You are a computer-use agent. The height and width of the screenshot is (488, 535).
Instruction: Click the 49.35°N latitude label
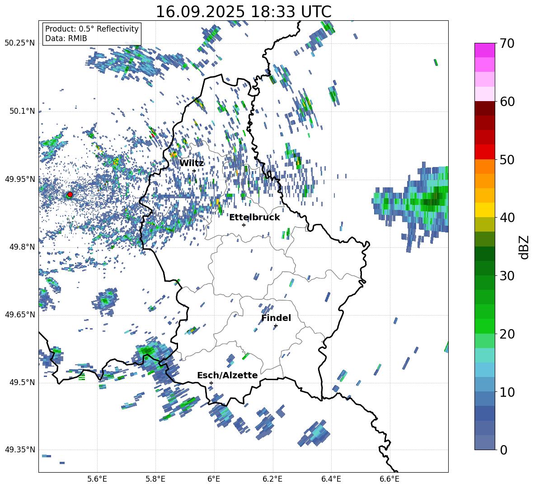(x=20, y=450)
